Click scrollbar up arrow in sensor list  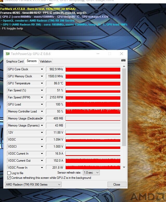pos(124,66)
